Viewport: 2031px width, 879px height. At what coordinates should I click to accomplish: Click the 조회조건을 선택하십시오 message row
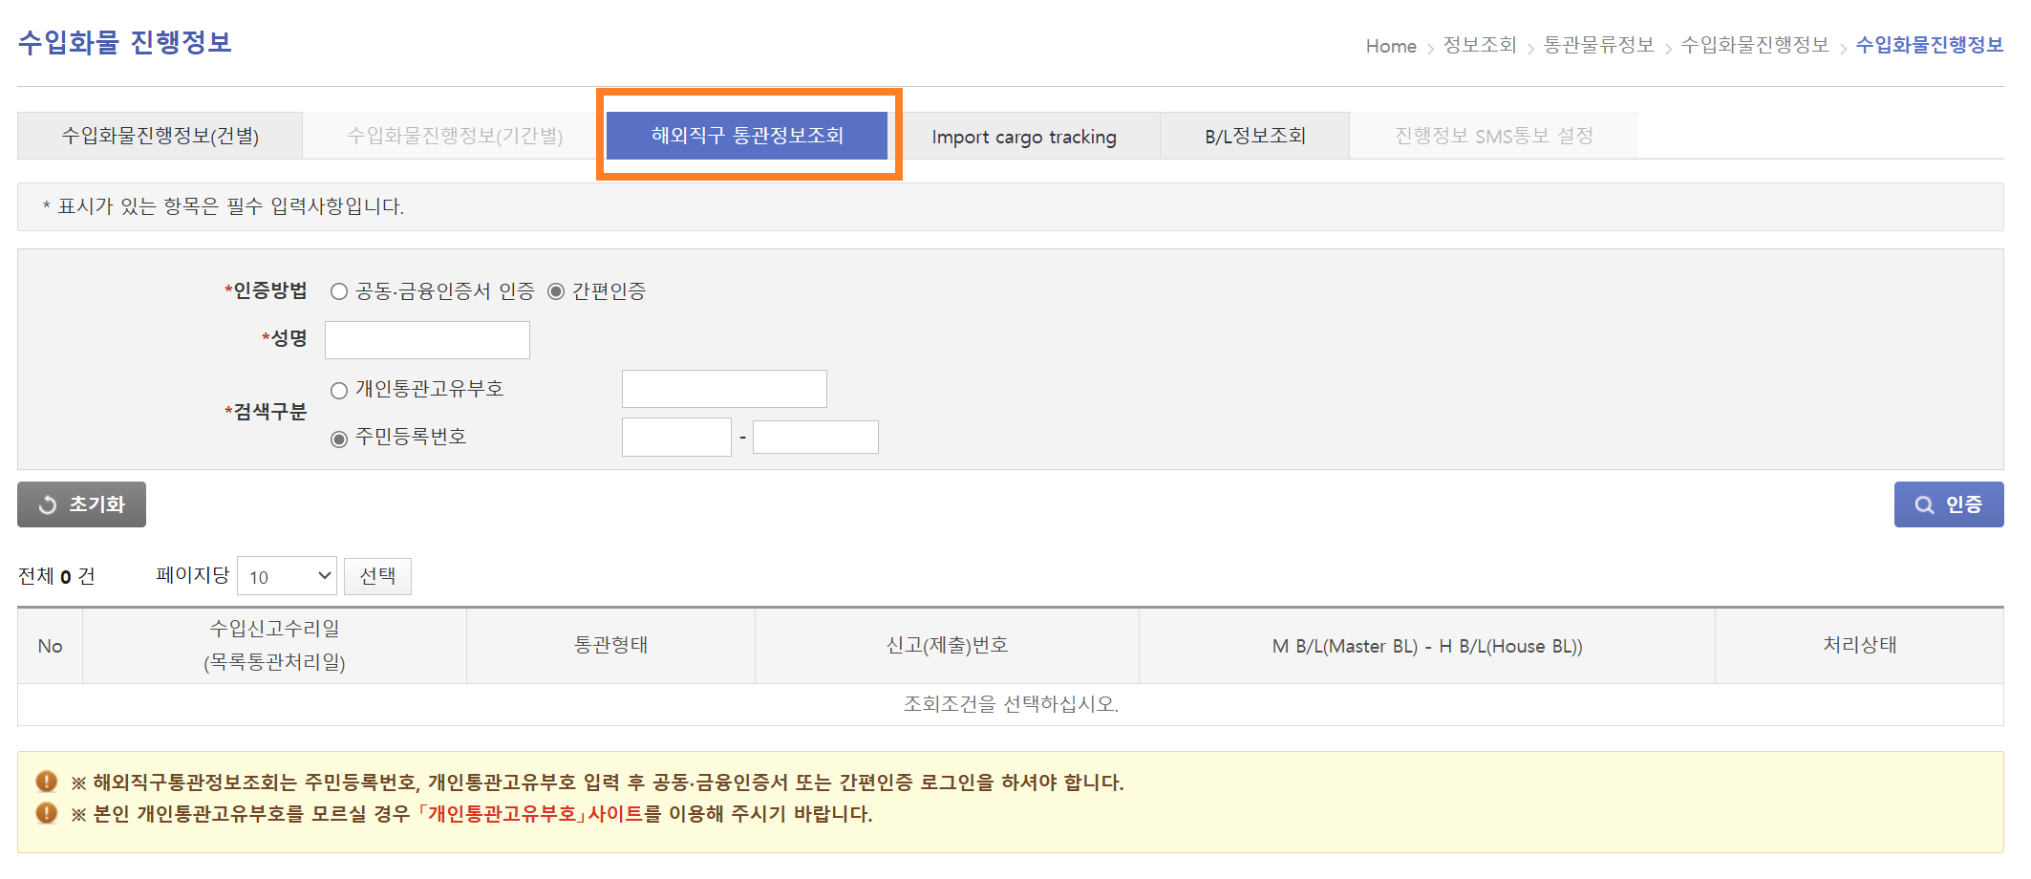pos(1011,704)
